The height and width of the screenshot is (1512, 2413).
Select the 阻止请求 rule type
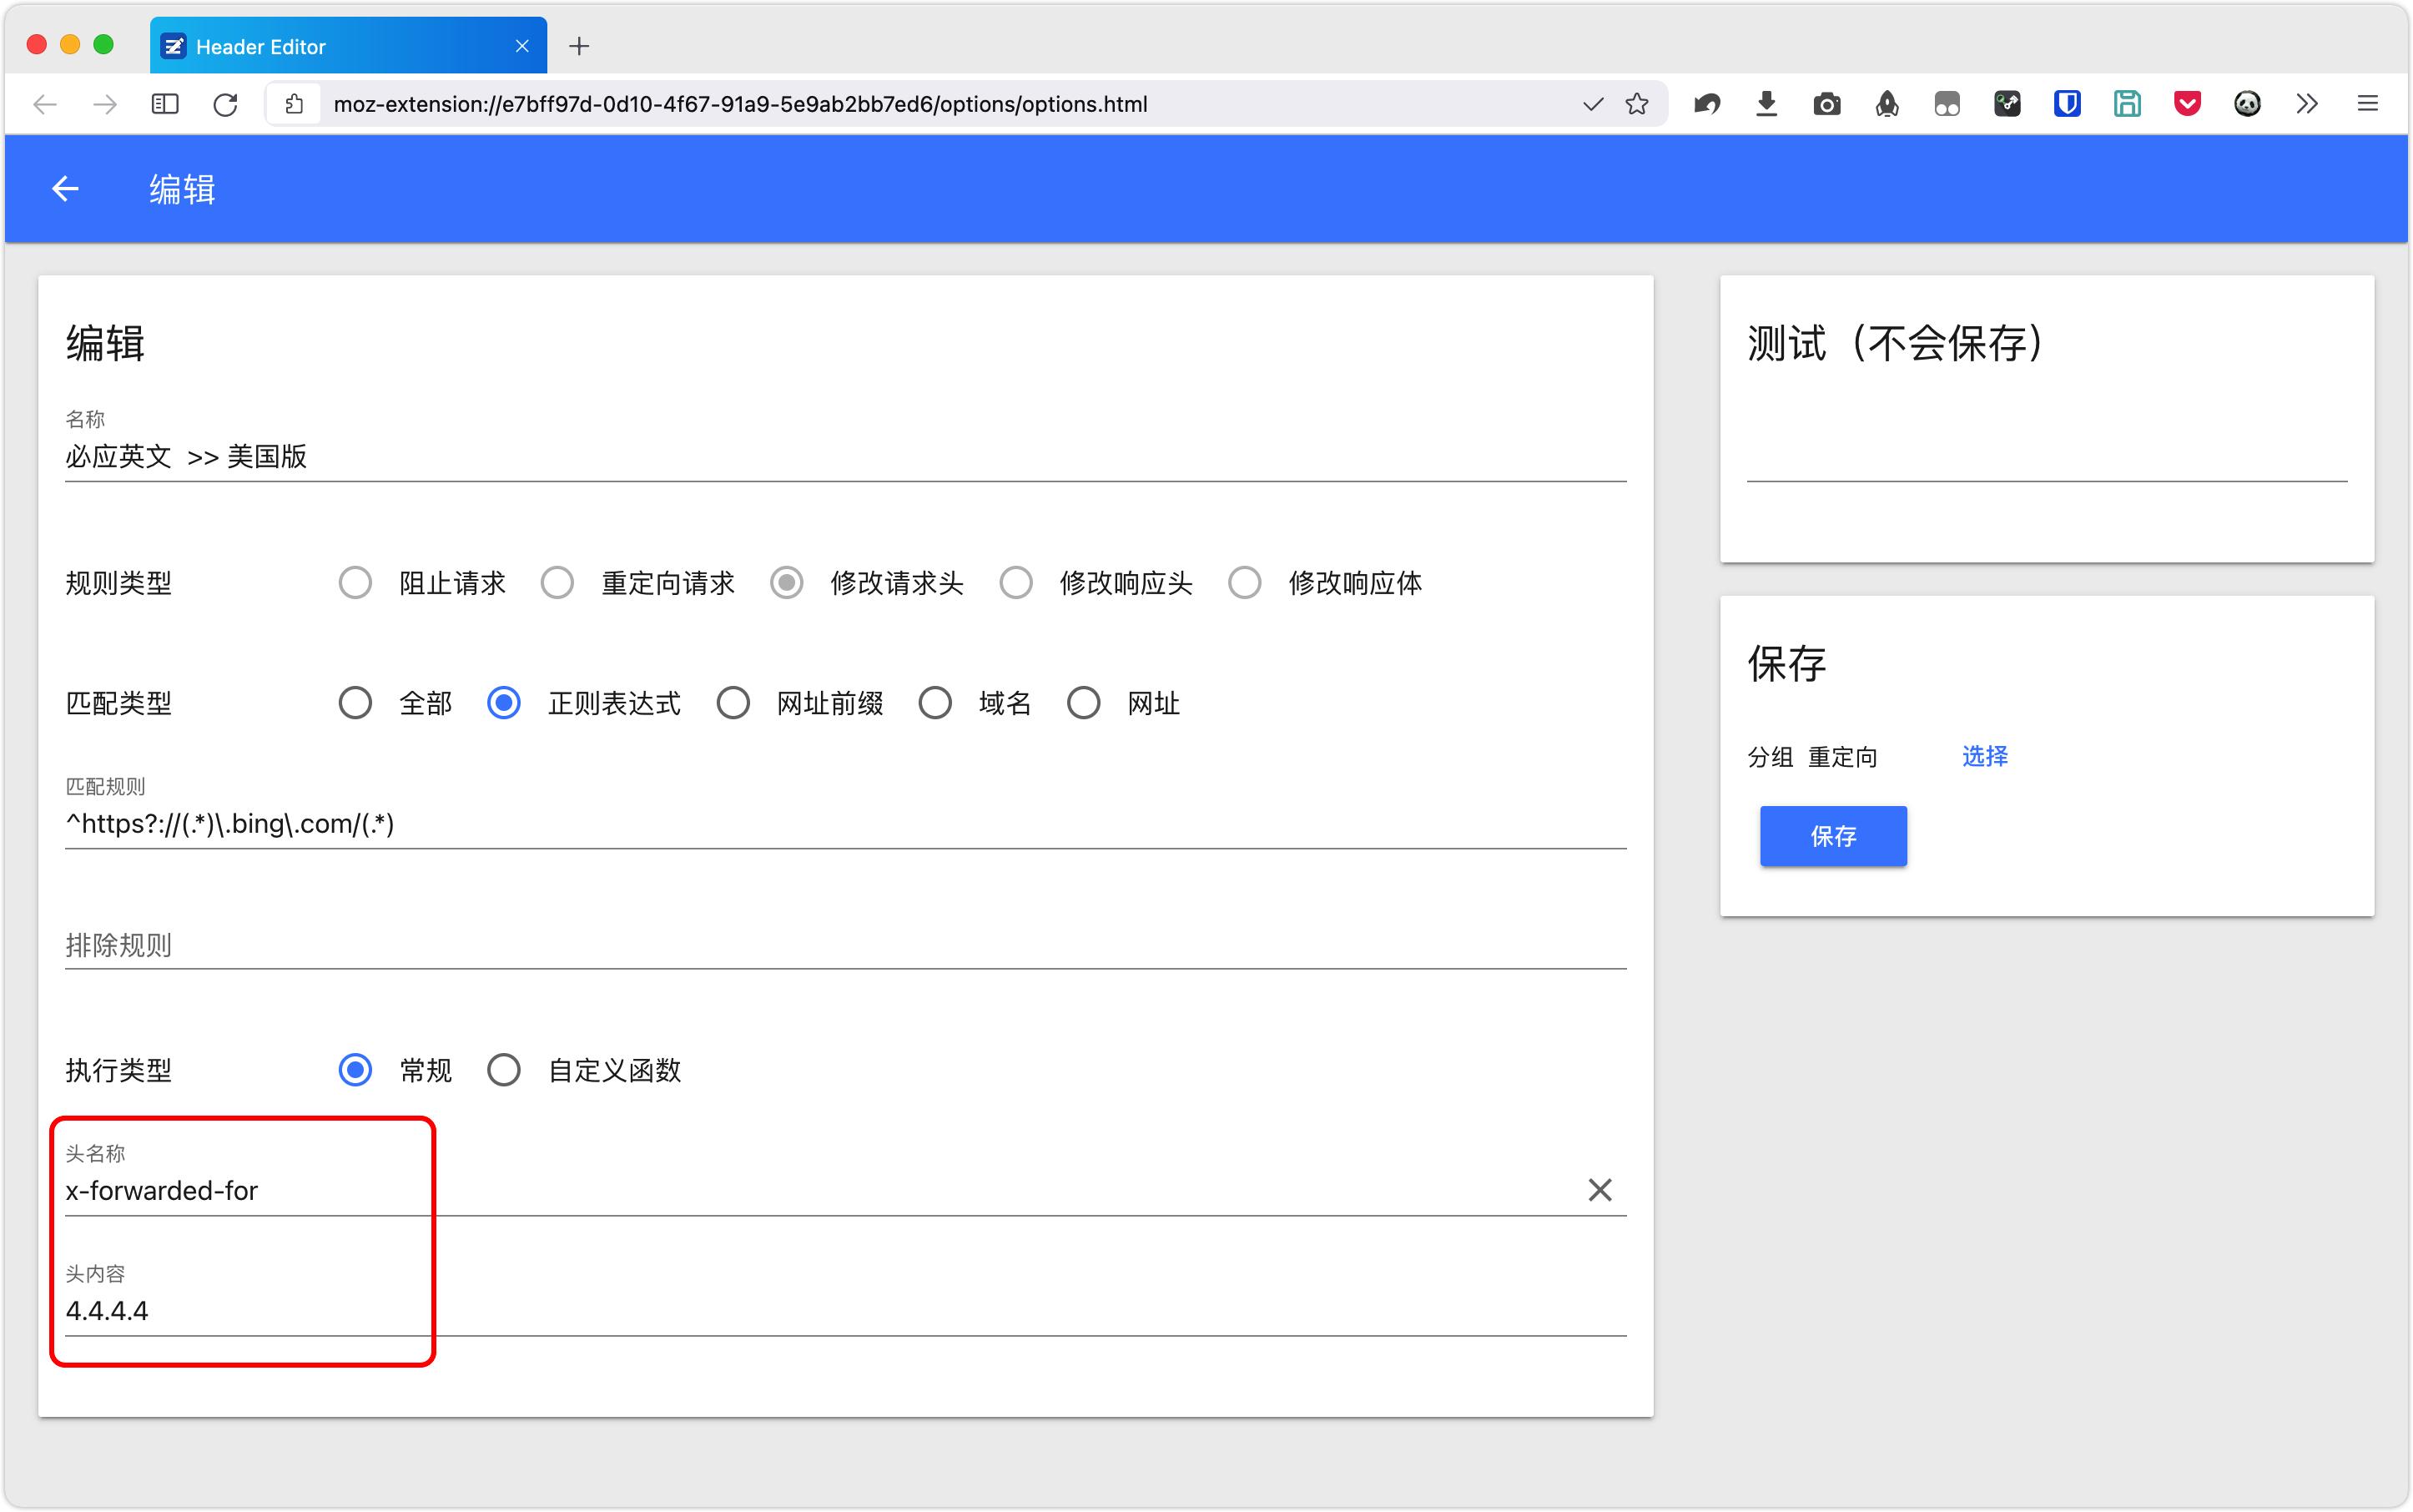[354, 583]
